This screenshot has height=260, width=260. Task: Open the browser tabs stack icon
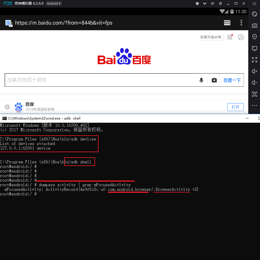pyautogui.click(x=227, y=23)
